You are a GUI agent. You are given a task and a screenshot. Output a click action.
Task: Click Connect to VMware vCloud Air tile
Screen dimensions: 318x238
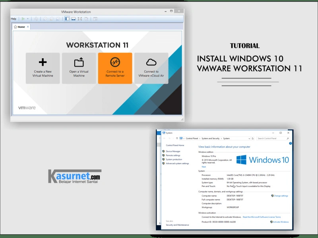151,68
